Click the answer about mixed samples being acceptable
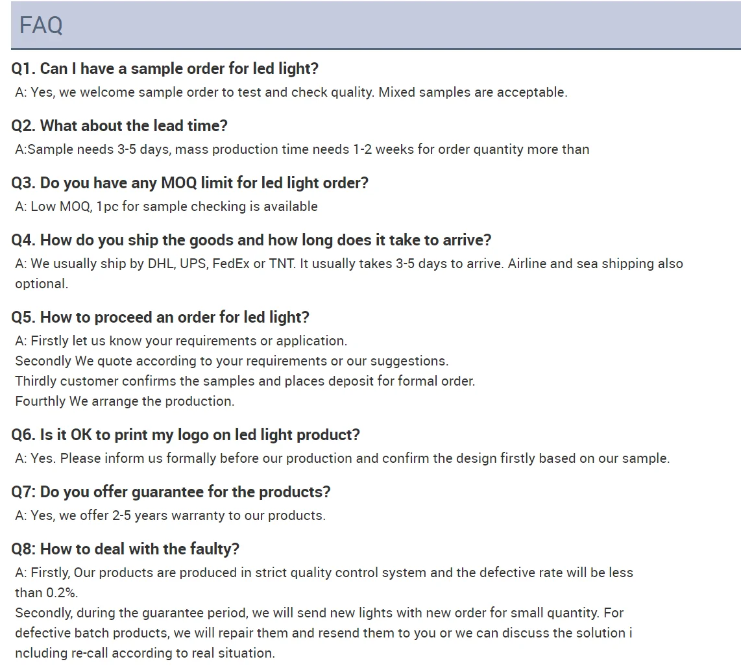 click(x=291, y=92)
